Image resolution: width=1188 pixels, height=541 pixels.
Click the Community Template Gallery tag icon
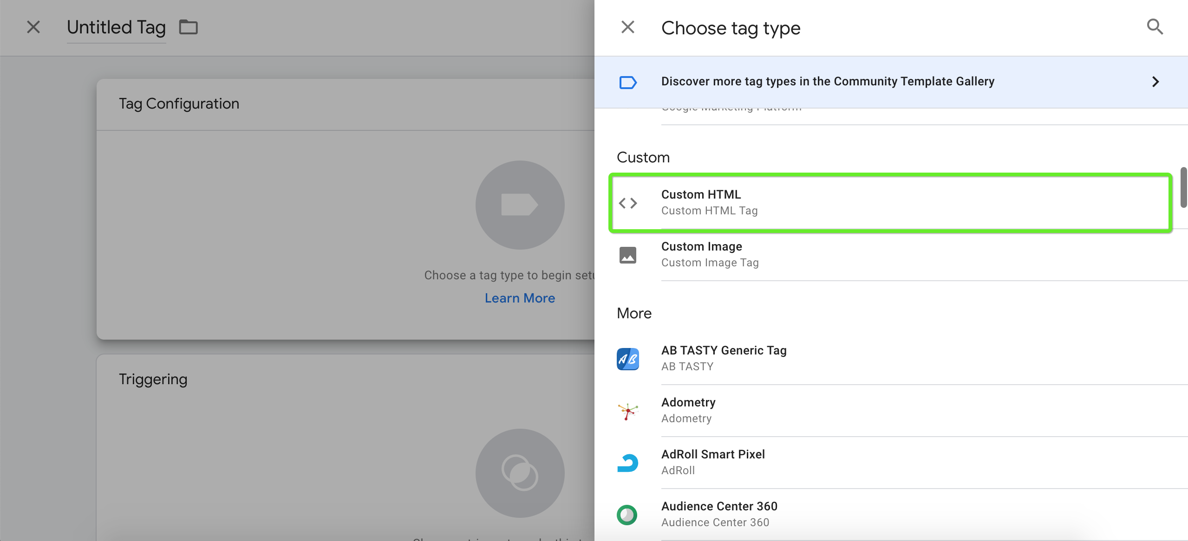click(628, 82)
